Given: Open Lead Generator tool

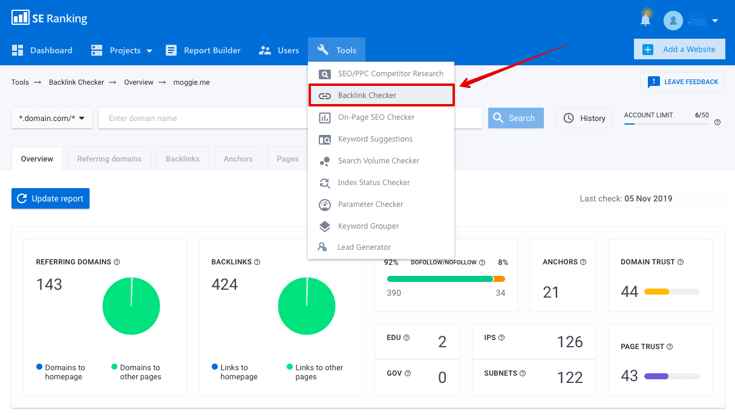Looking at the screenshot, I should pyautogui.click(x=381, y=247).
